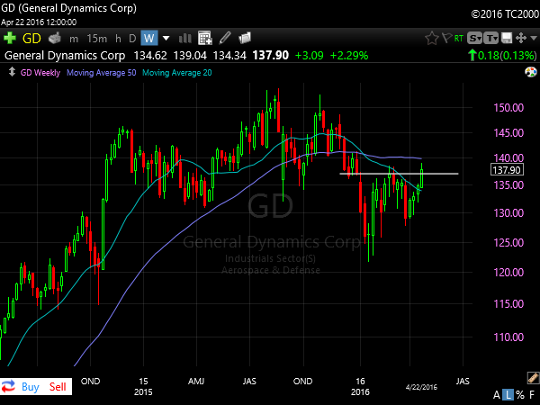
Task: Switch to the Daily 'D' time frame
Action: [x=132, y=38]
